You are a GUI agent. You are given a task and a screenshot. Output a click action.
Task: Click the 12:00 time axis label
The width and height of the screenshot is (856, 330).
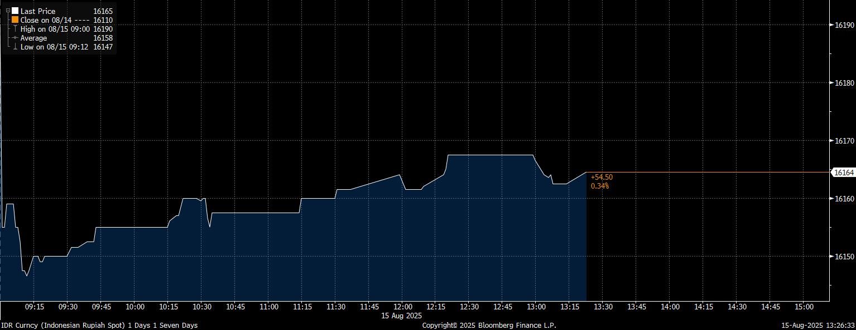pos(402,307)
